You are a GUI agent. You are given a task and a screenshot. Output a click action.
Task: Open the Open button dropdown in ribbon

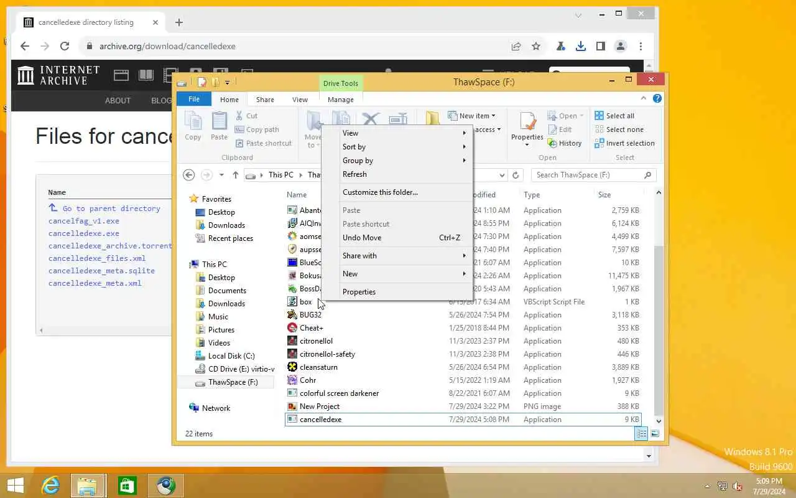581,116
